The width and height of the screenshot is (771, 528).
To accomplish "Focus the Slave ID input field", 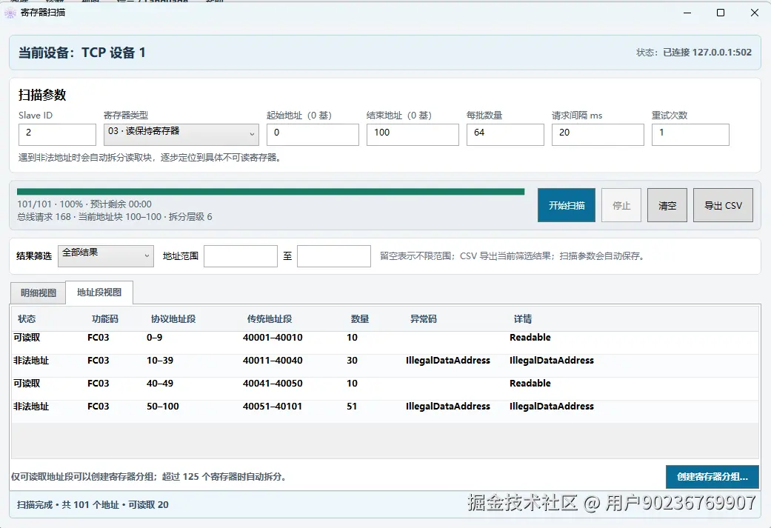I will [x=58, y=134].
